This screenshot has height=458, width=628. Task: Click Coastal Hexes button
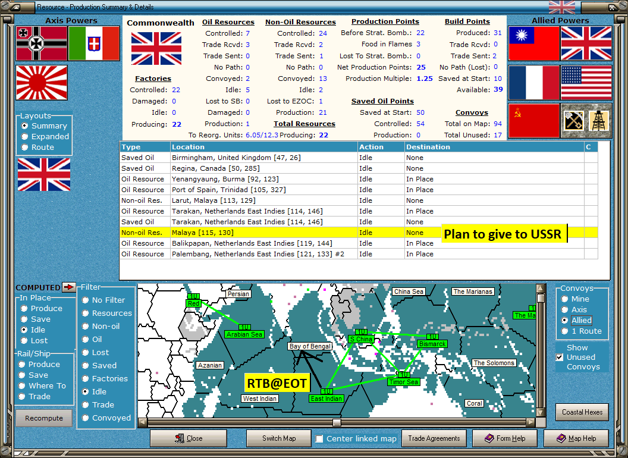click(582, 412)
